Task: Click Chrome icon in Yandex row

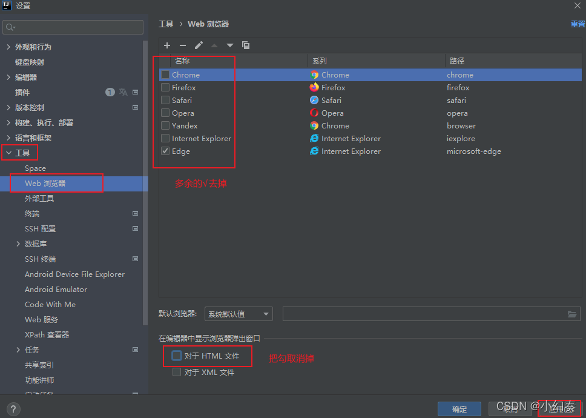Action: pyautogui.click(x=314, y=125)
